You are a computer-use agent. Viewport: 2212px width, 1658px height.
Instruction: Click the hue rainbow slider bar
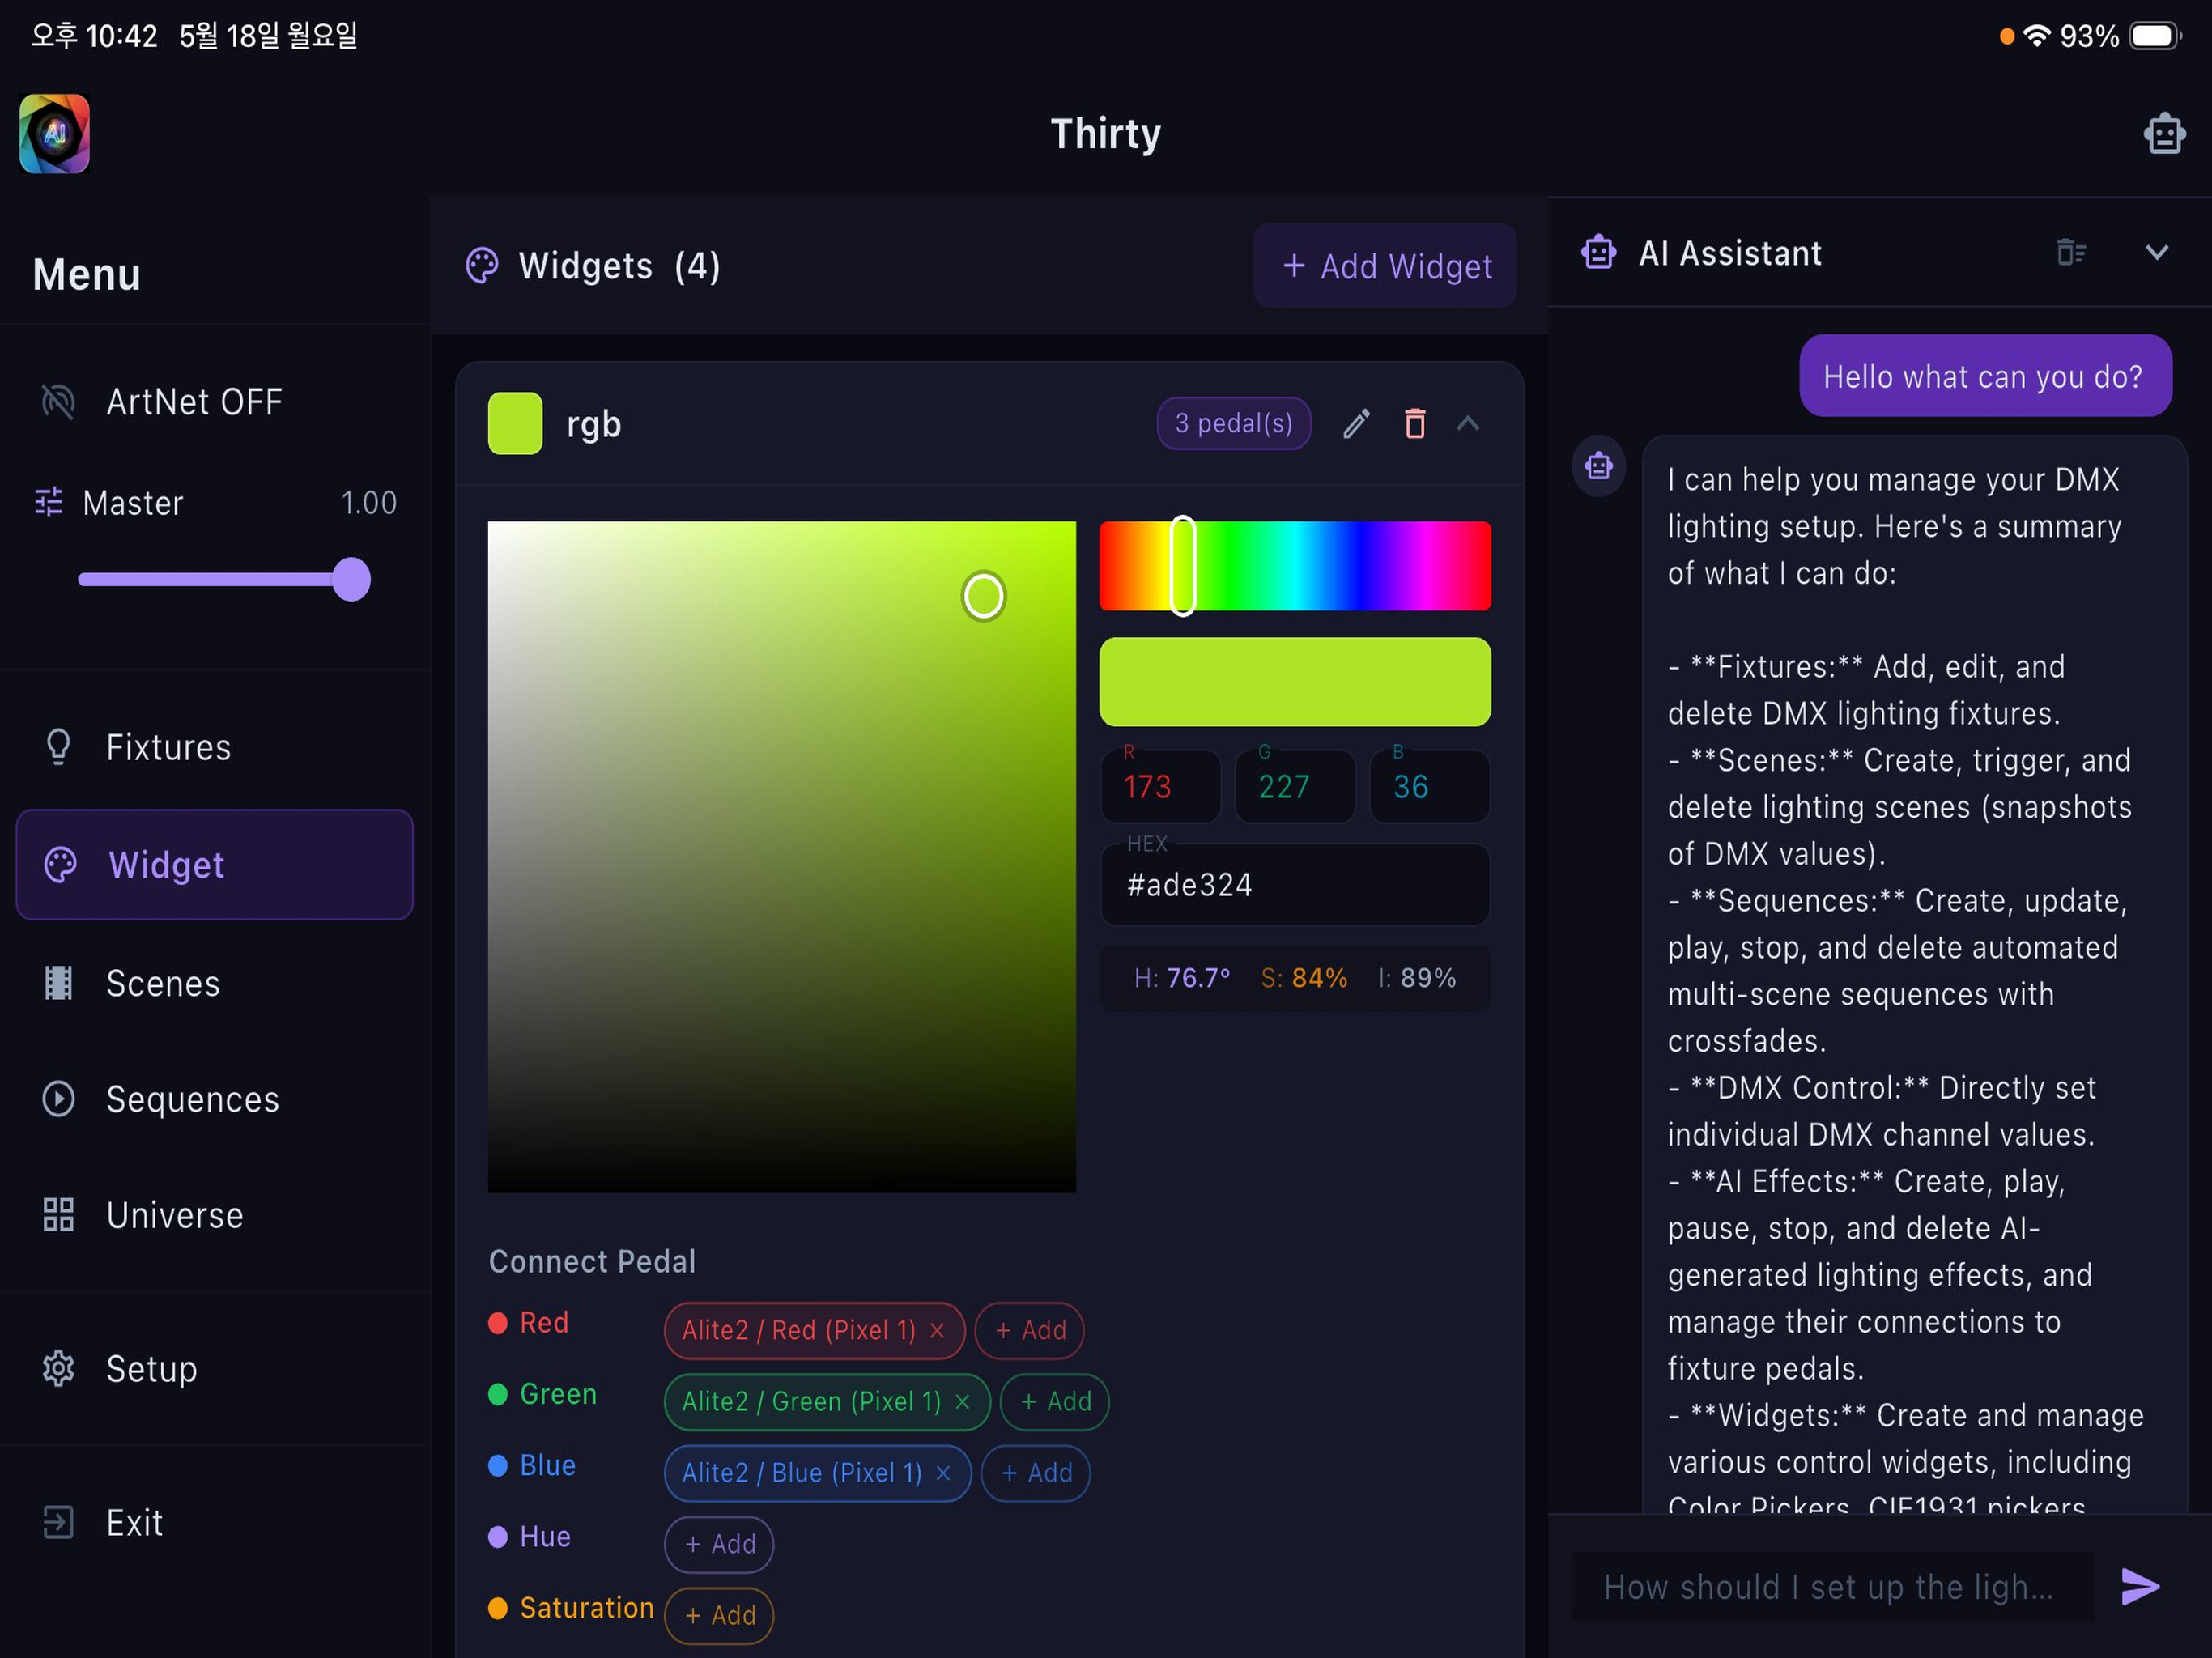pyautogui.click(x=1295, y=566)
